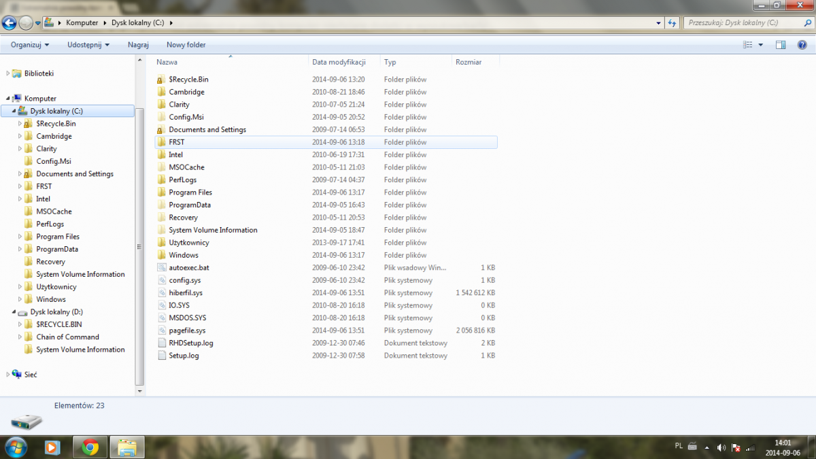Show hidden tray icons arrow
816x459 pixels.
(707, 448)
